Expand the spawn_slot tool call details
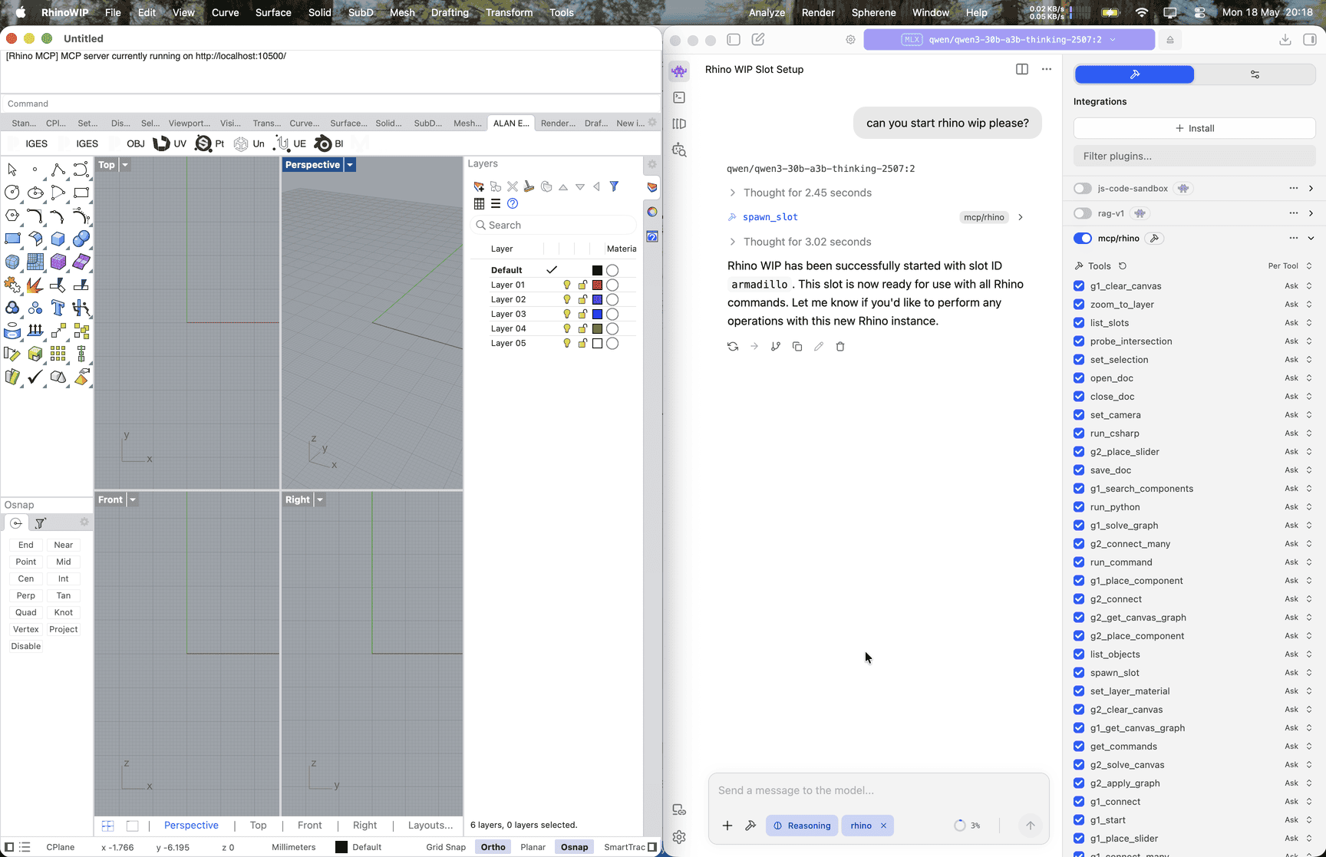This screenshot has height=857, width=1326. pyautogui.click(x=1021, y=217)
